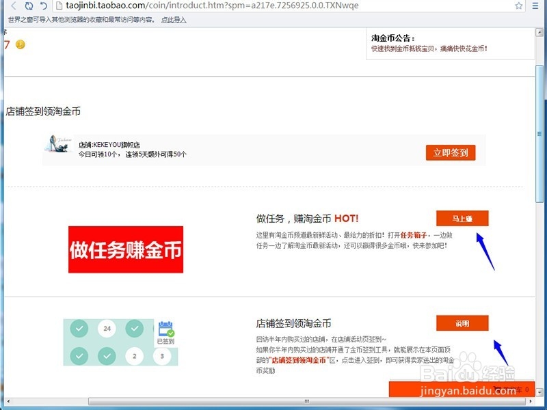Click the 立即签到 sign-in button
This screenshot has width=547, height=410.
pyautogui.click(x=449, y=152)
